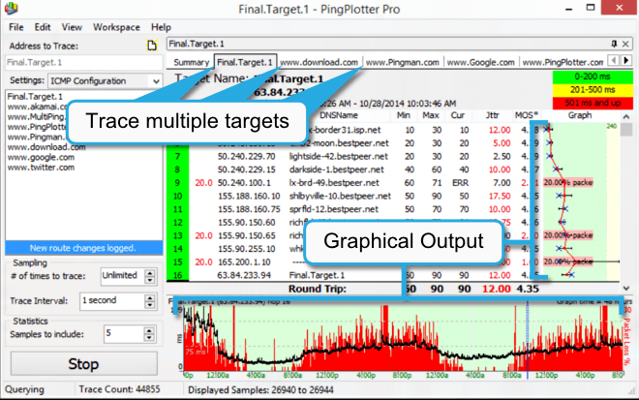Switch to the www.Pingman.com tab

coord(402,62)
